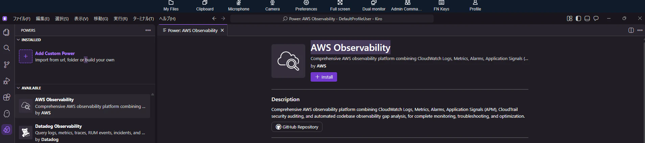The width and height of the screenshot is (645, 143).
Task: Toggle the primary side bar
Action: [x=578, y=19]
